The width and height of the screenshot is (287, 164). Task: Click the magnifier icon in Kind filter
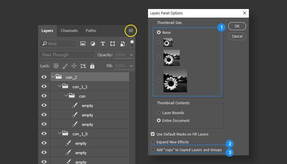(x=44, y=43)
